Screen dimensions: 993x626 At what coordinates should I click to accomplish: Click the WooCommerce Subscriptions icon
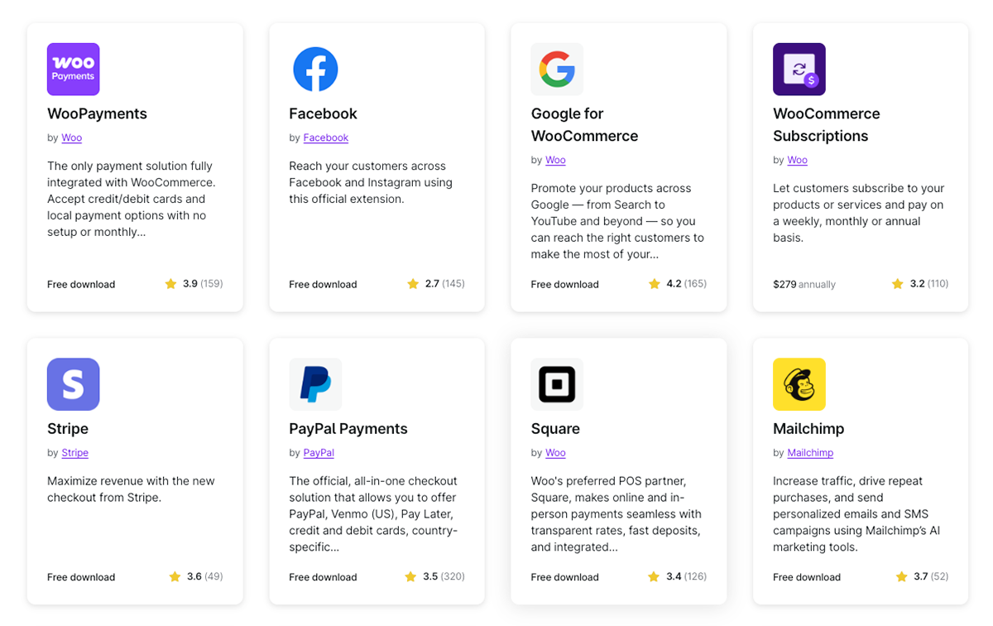[x=799, y=70]
